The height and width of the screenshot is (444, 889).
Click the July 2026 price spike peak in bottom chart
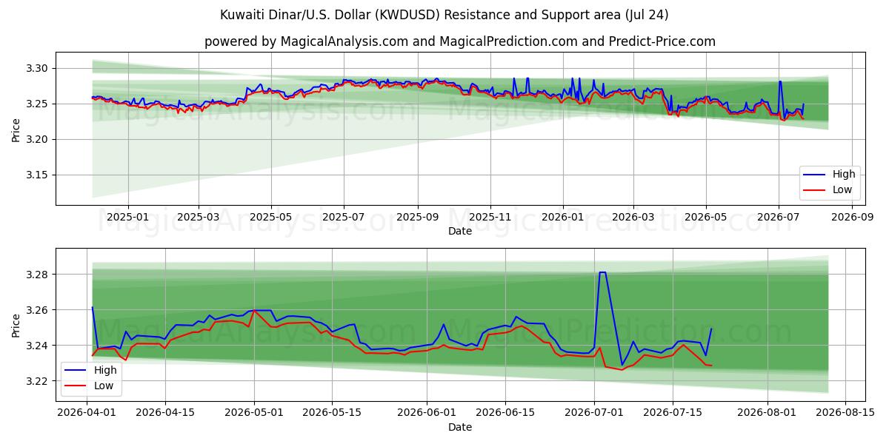click(602, 272)
